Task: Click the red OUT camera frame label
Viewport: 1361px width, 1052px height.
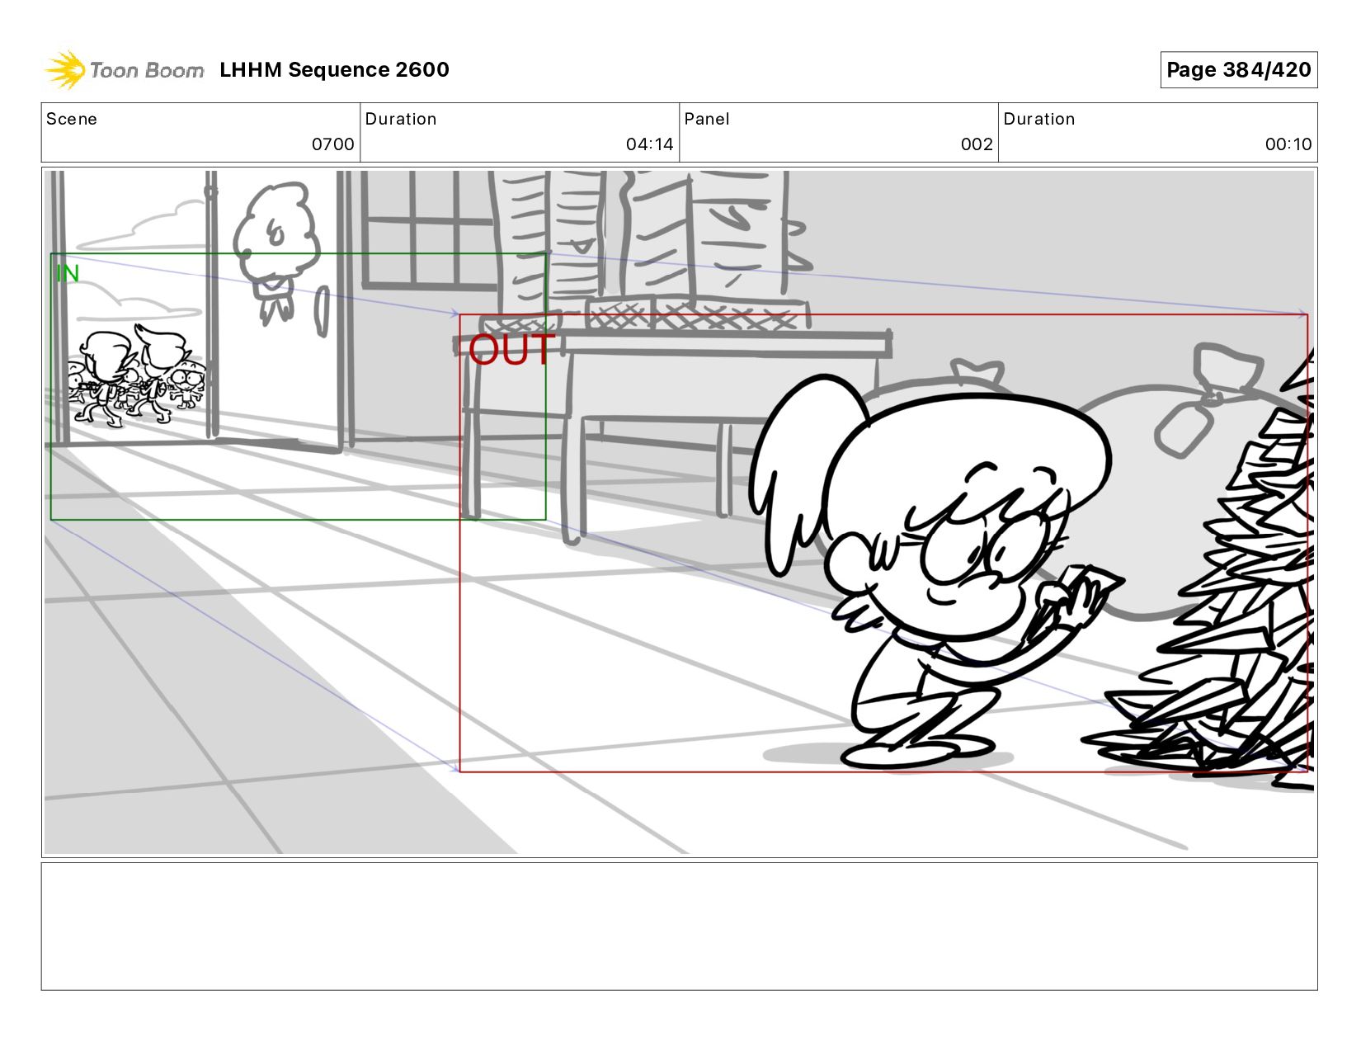Action: point(511,350)
